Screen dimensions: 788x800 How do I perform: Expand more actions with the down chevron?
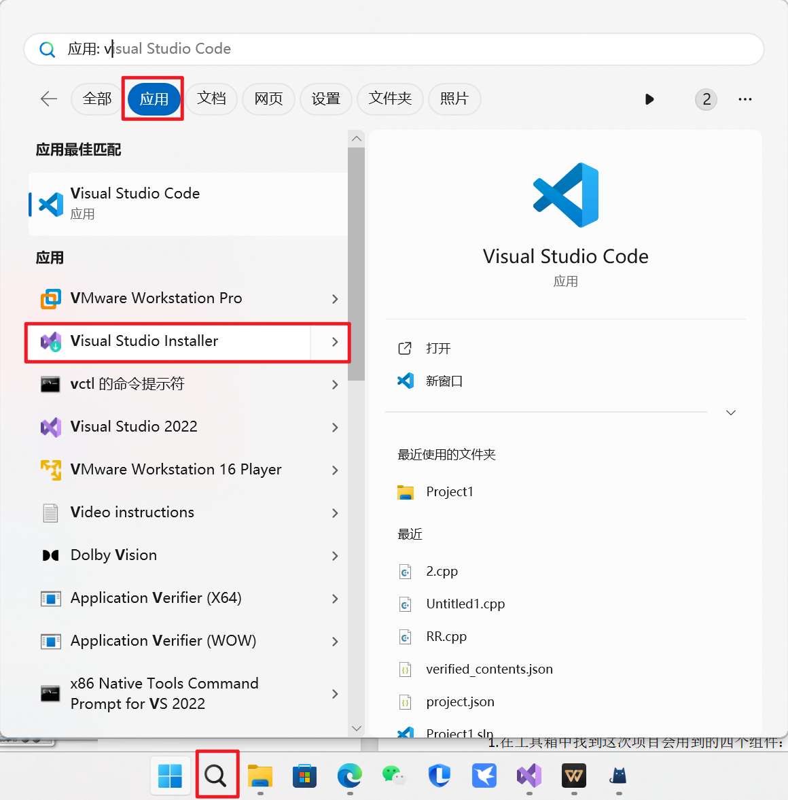(731, 413)
